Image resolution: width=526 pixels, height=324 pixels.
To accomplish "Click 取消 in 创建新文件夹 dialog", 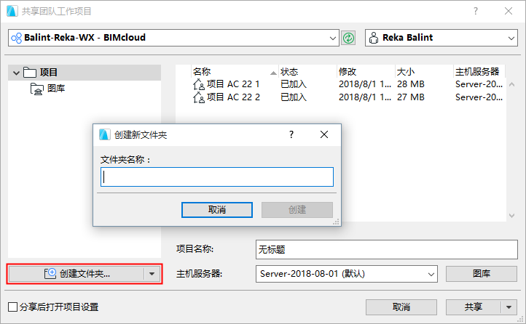I will [217, 210].
